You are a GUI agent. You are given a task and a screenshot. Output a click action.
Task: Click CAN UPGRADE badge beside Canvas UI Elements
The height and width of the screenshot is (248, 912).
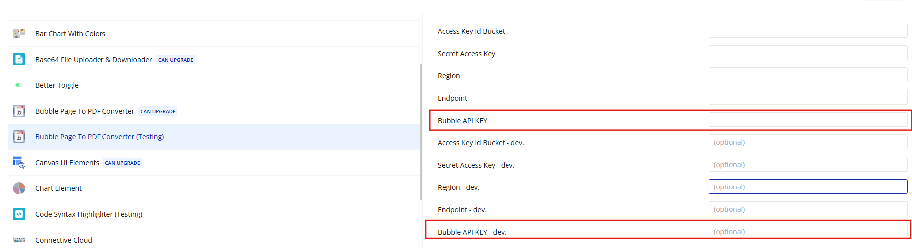(x=122, y=163)
